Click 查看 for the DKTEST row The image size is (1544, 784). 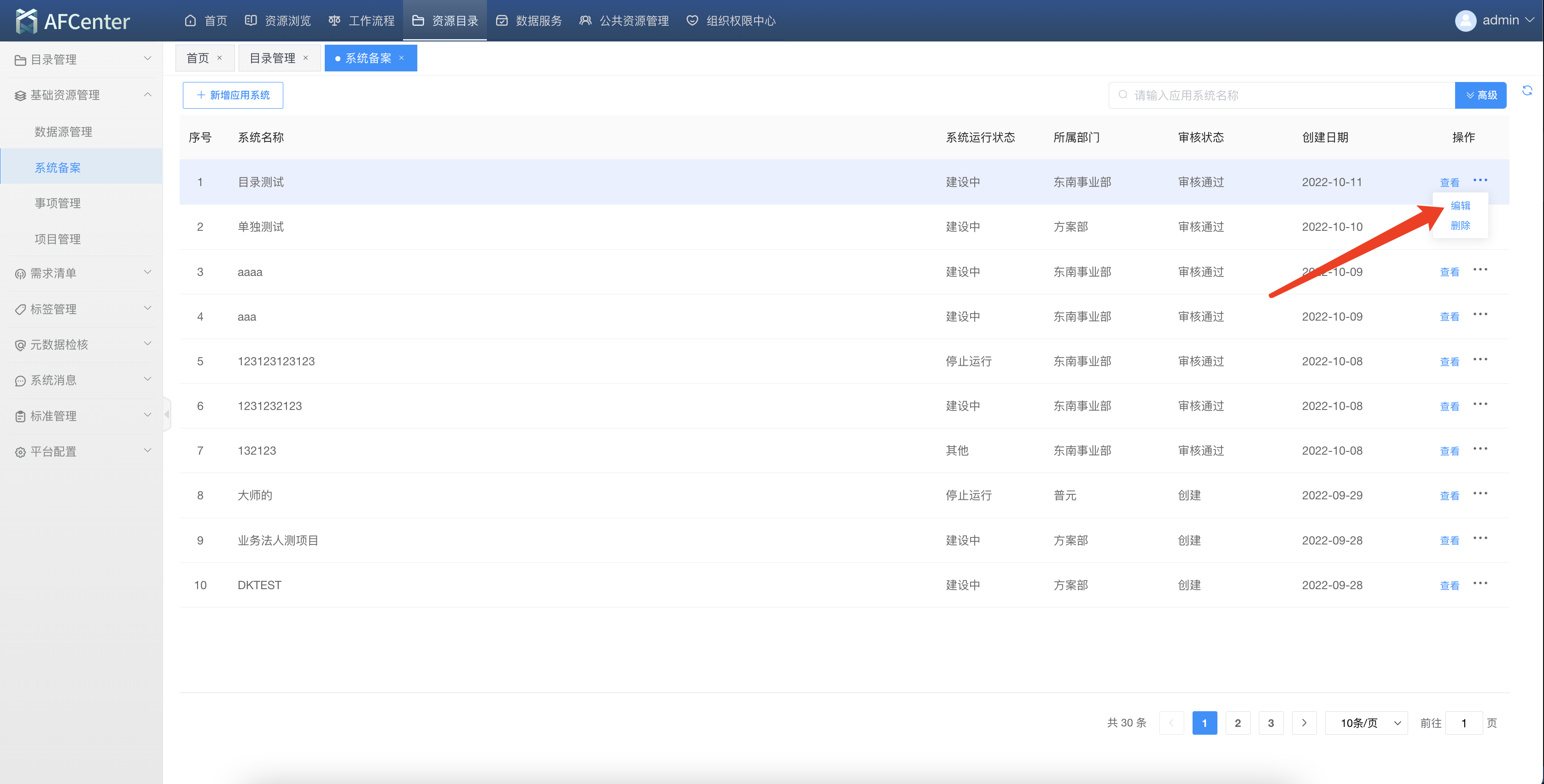[x=1449, y=585]
